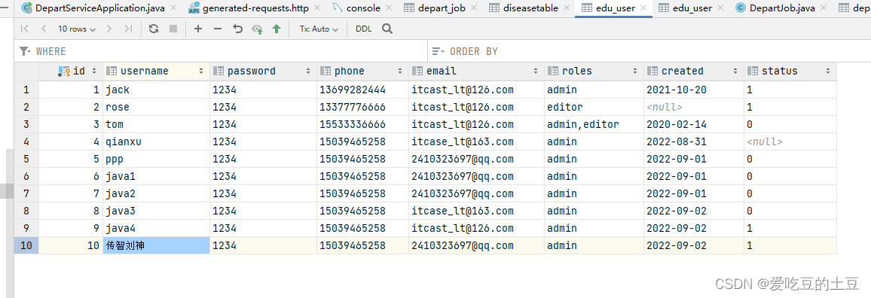
Task: Focus the WHERE filter field
Action: [221, 51]
